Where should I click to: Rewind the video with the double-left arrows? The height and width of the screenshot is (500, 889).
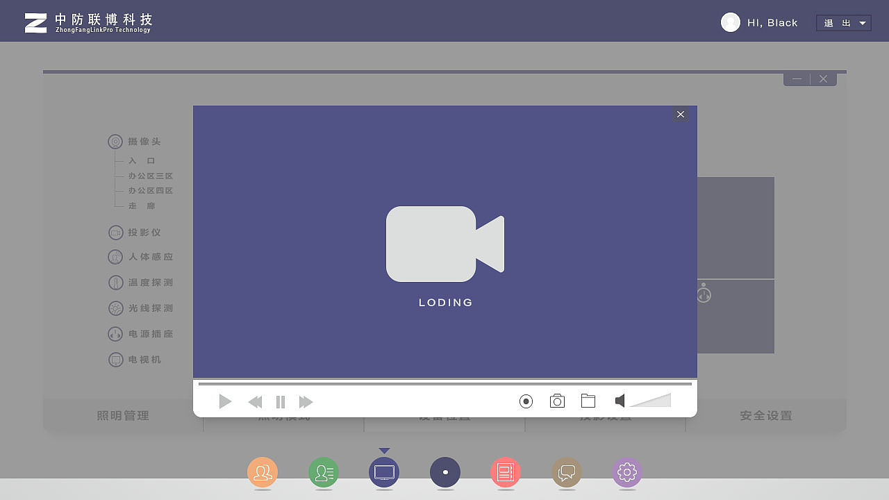click(255, 402)
